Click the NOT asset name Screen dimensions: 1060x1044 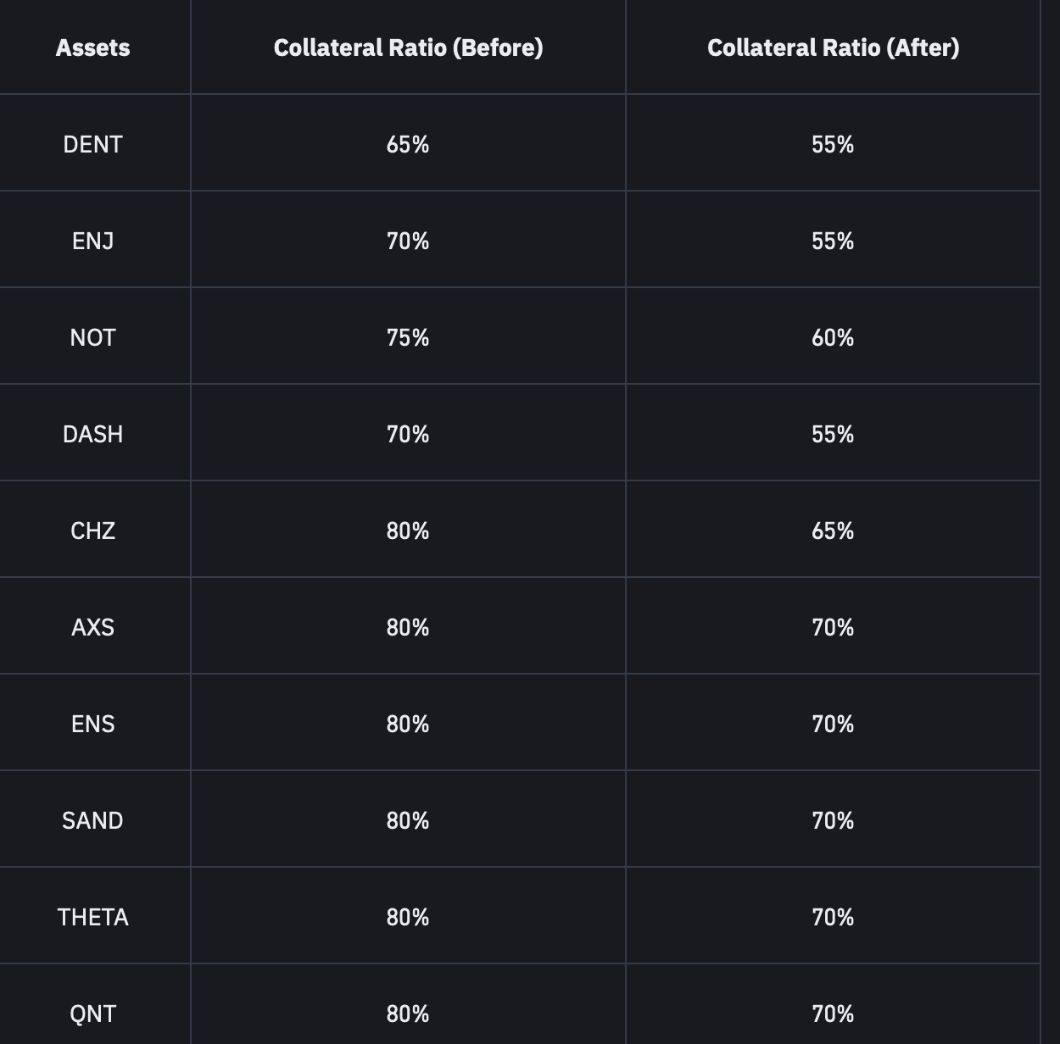pyautogui.click(x=92, y=337)
